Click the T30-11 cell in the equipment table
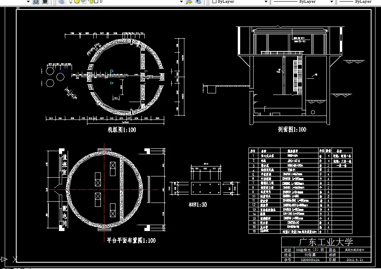Screen dimensions: 381x269 coord(291,170)
